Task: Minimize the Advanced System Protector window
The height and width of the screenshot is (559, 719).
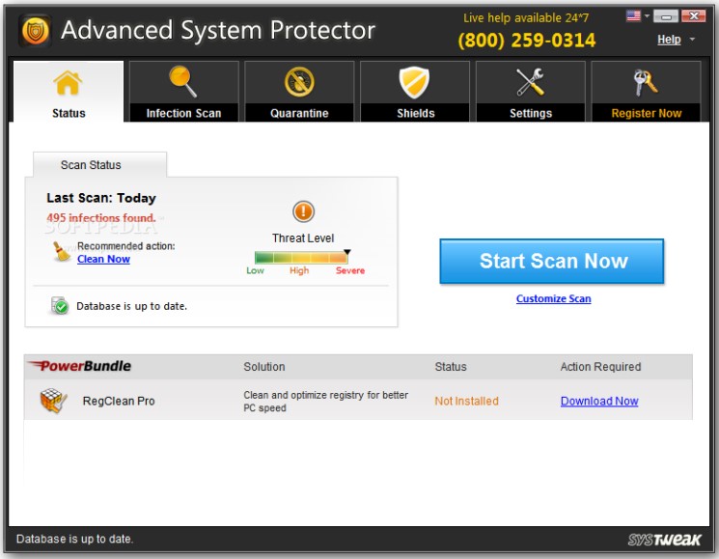Action: (x=665, y=16)
